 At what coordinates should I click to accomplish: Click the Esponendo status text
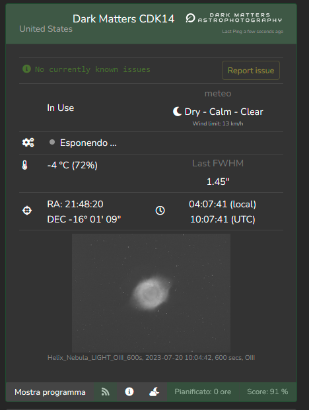(x=88, y=143)
